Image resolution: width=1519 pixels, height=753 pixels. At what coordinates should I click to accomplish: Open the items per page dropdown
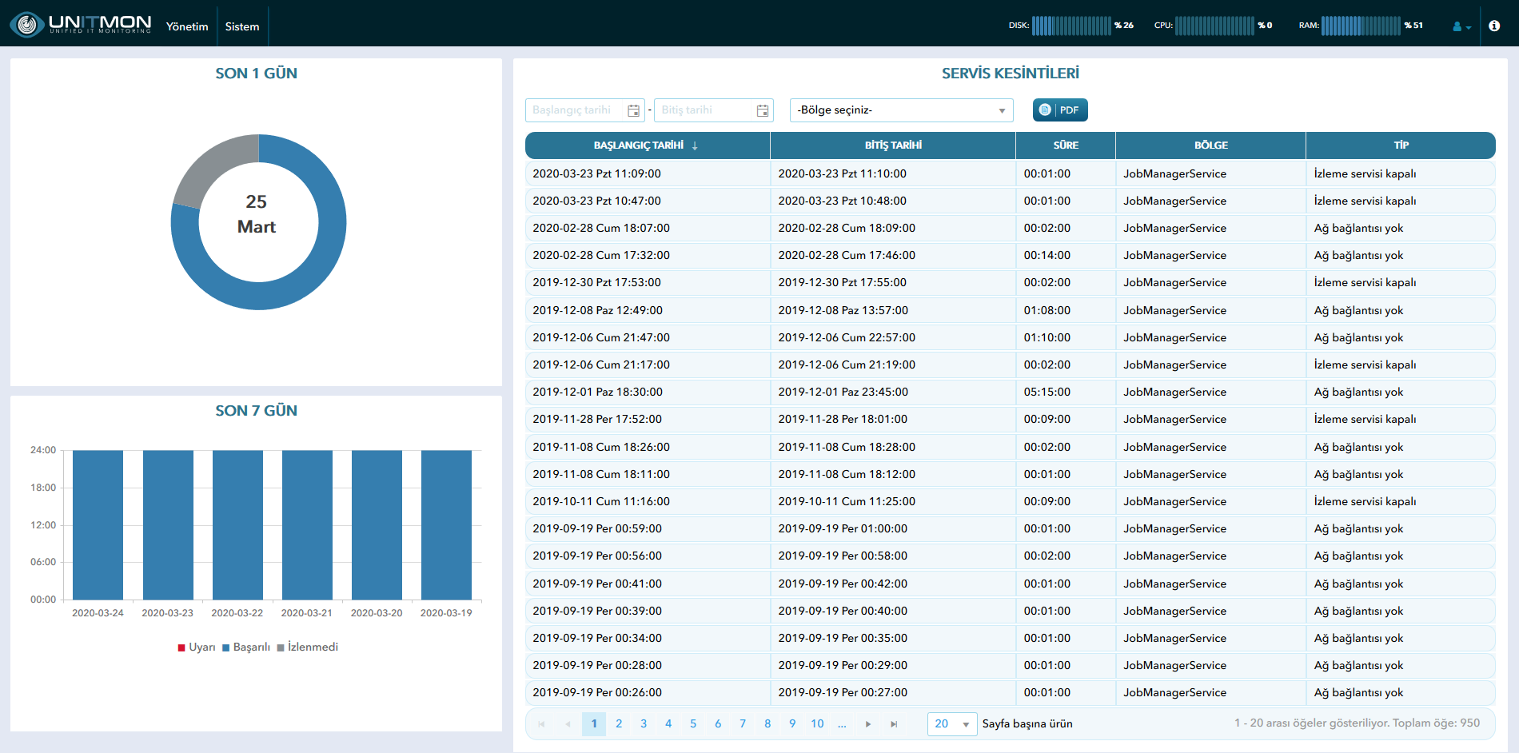point(952,724)
